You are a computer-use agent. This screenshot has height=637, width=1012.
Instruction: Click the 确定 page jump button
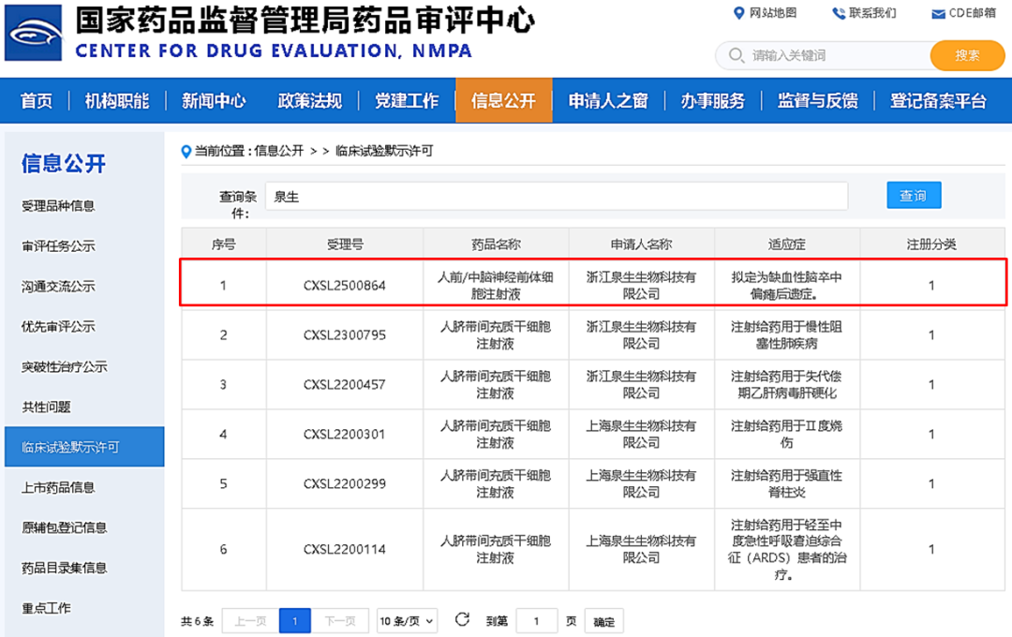(x=604, y=621)
